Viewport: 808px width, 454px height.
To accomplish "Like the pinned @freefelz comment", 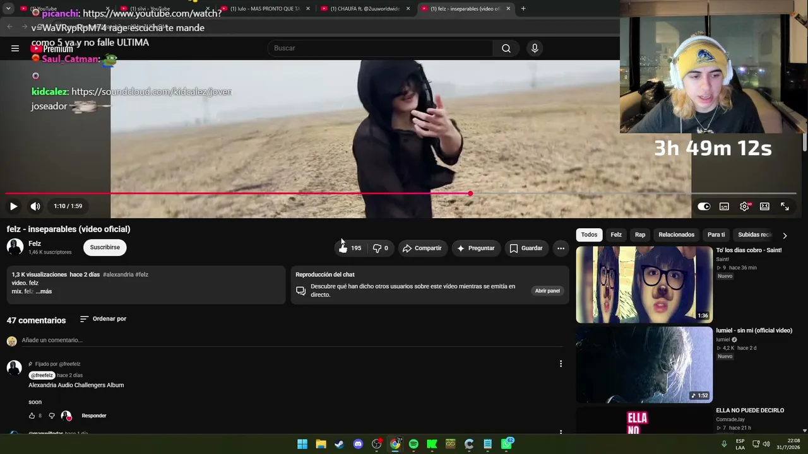I will click(32, 416).
